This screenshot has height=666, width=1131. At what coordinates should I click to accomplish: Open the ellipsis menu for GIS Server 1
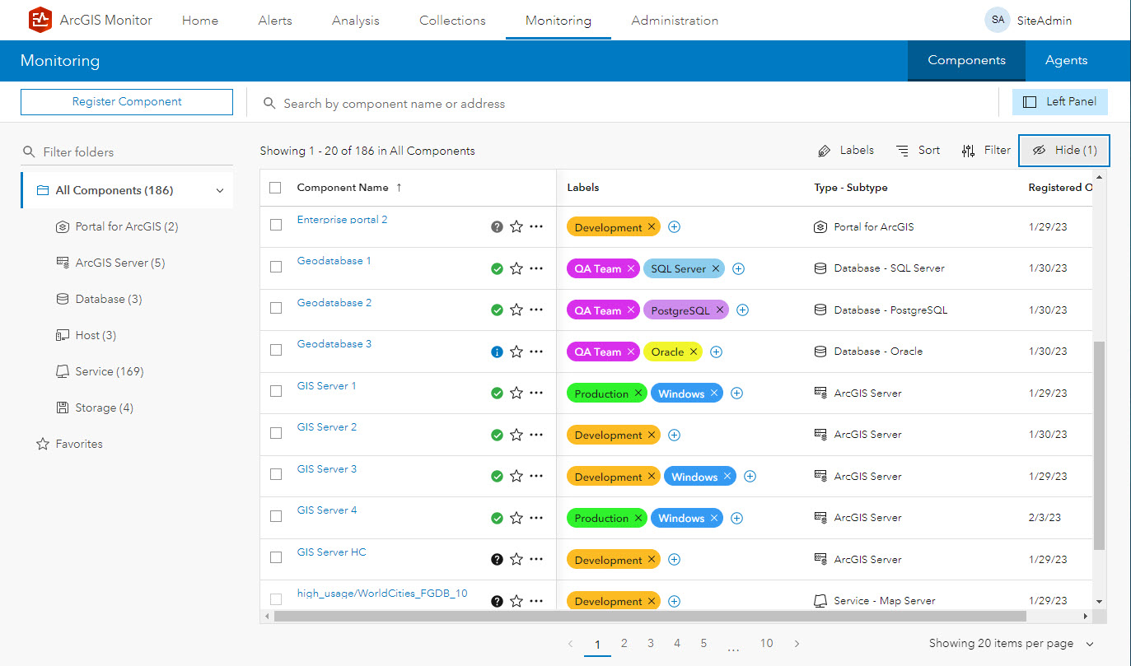535,393
